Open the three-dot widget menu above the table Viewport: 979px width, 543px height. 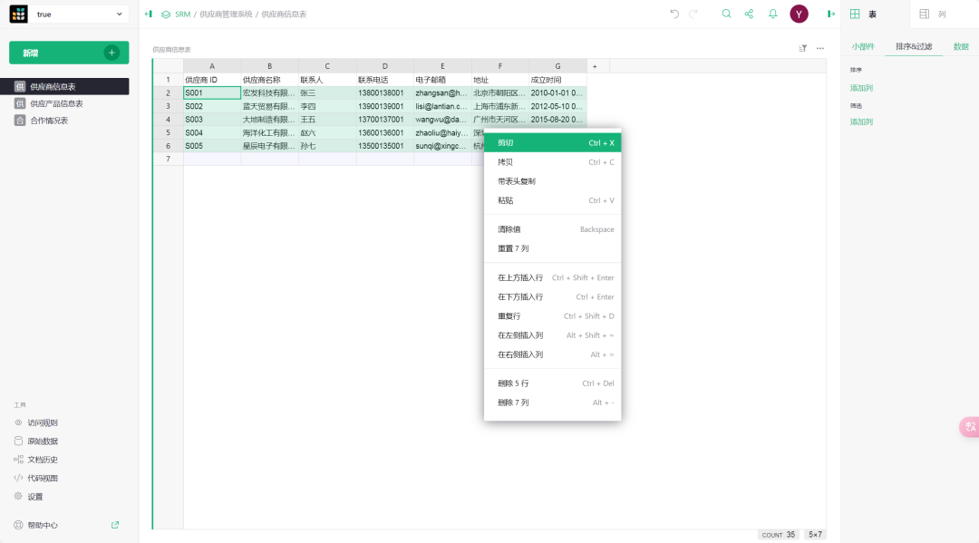coord(820,48)
